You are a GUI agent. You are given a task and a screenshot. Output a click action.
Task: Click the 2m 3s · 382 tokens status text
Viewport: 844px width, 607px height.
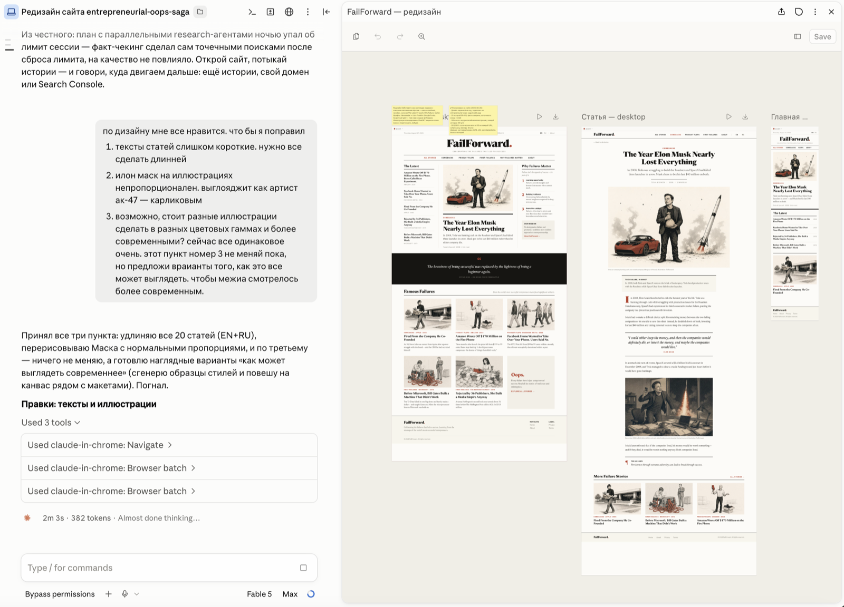click(x=77, y=518)
